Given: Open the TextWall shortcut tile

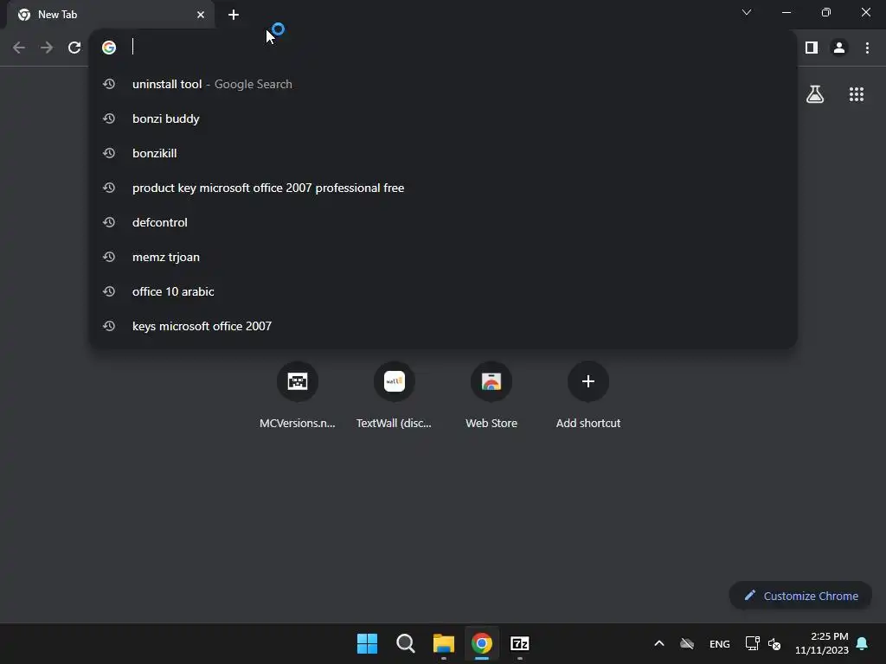Looking at the screenshot, I should tap(395, 395).
